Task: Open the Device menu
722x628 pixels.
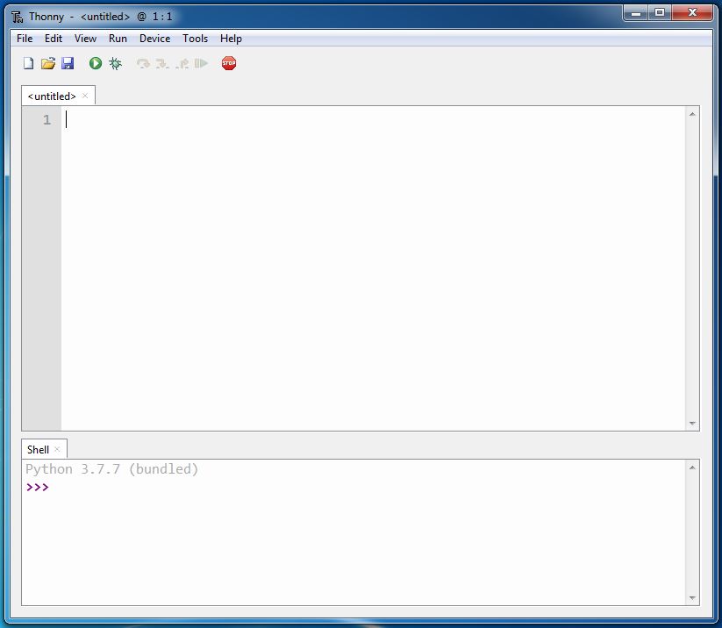Action: pos(154,39)
